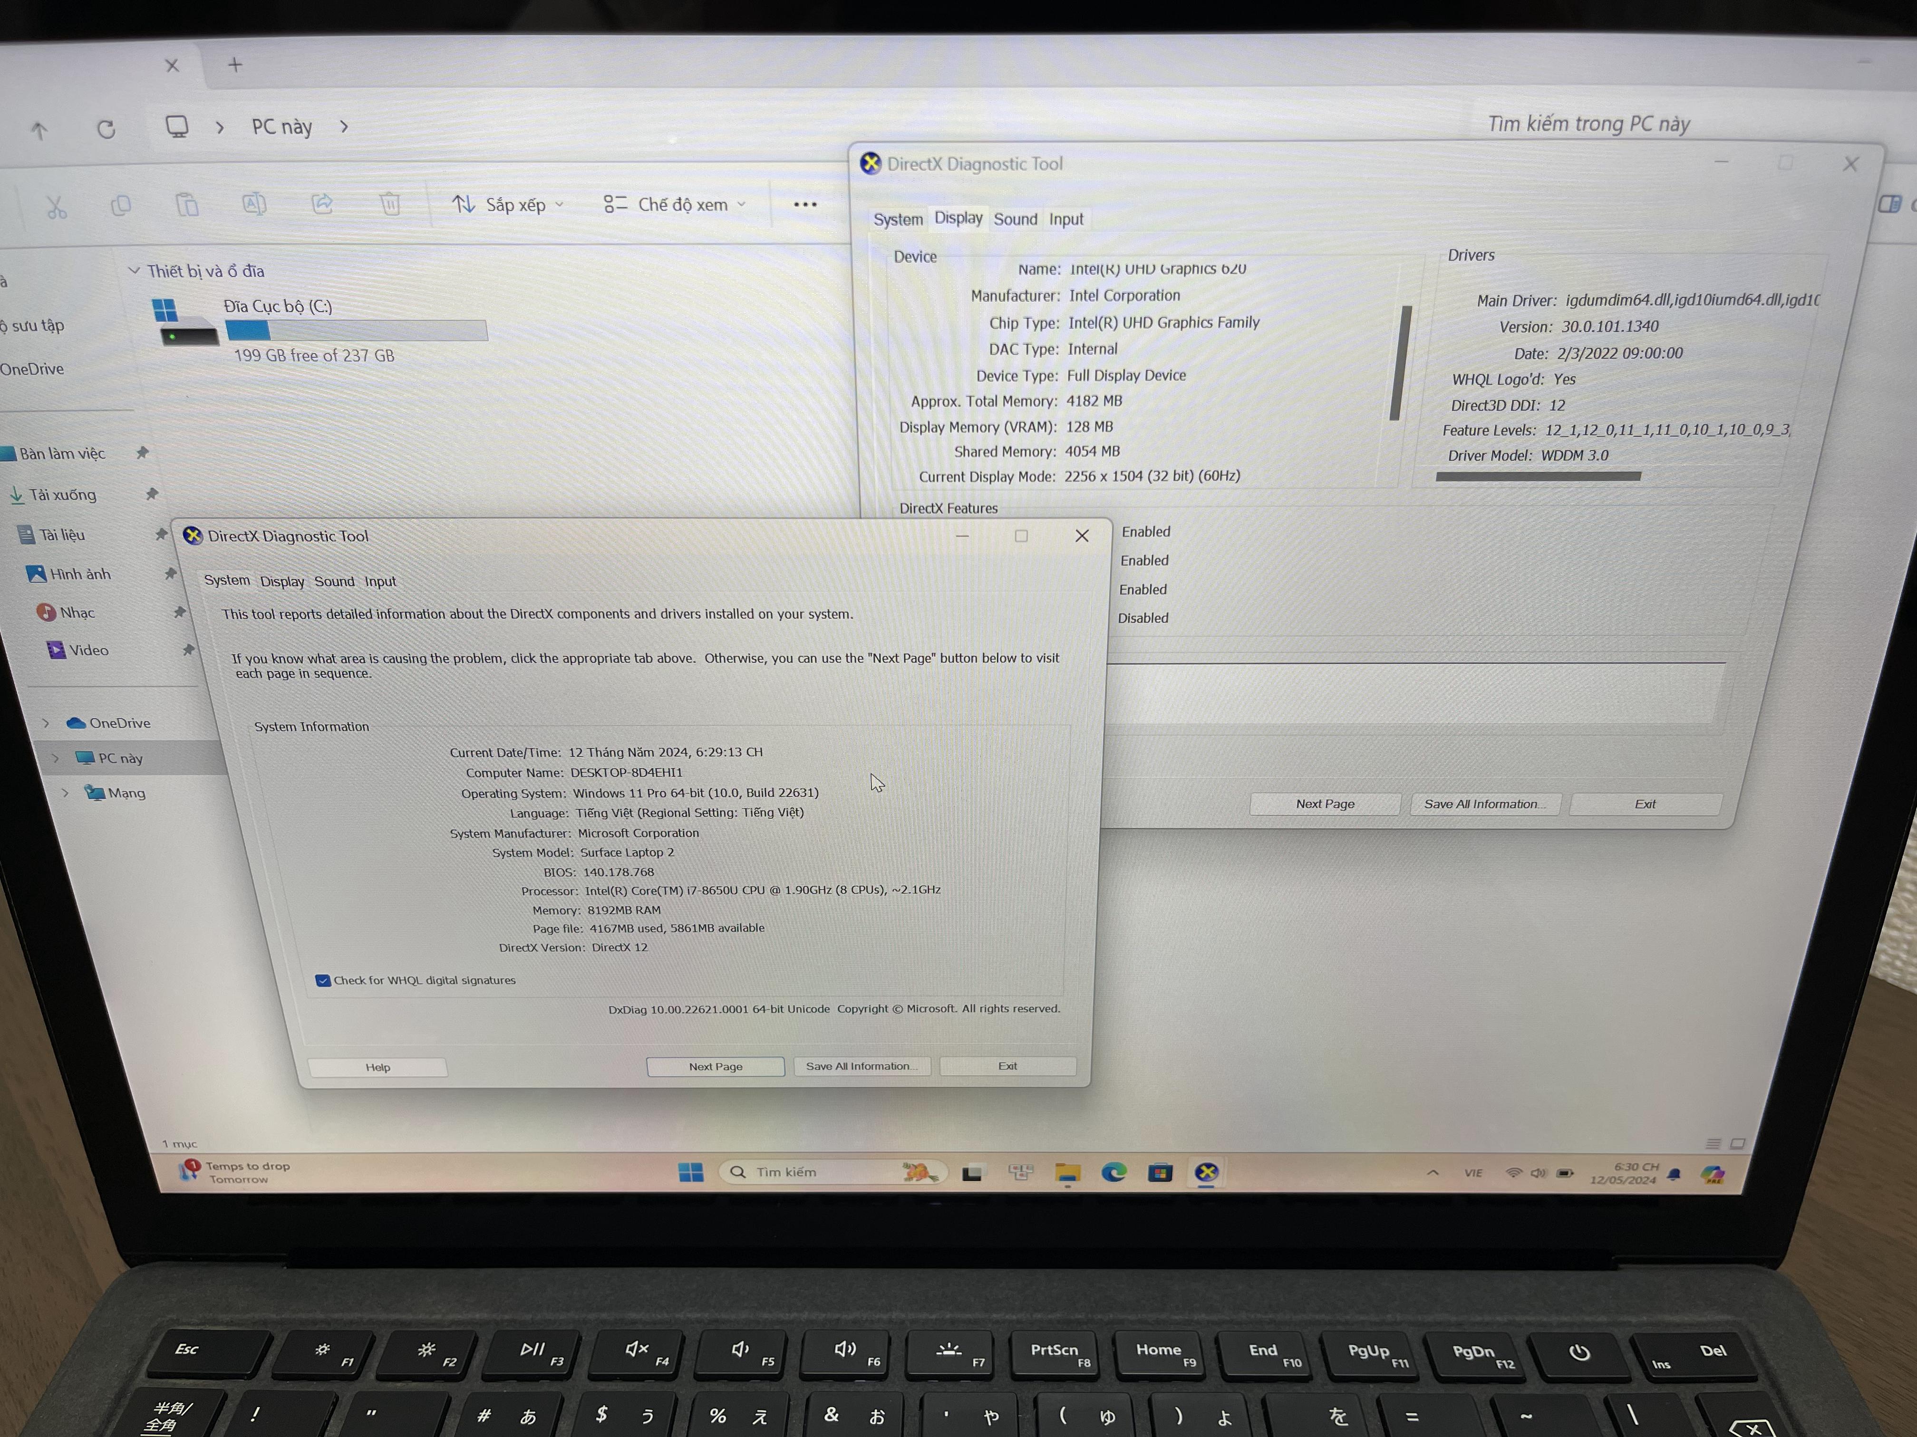This screenshot has width=1917, height=1437.
Task: Click Help button in front DirectX window
Action: coord(378,1067)
